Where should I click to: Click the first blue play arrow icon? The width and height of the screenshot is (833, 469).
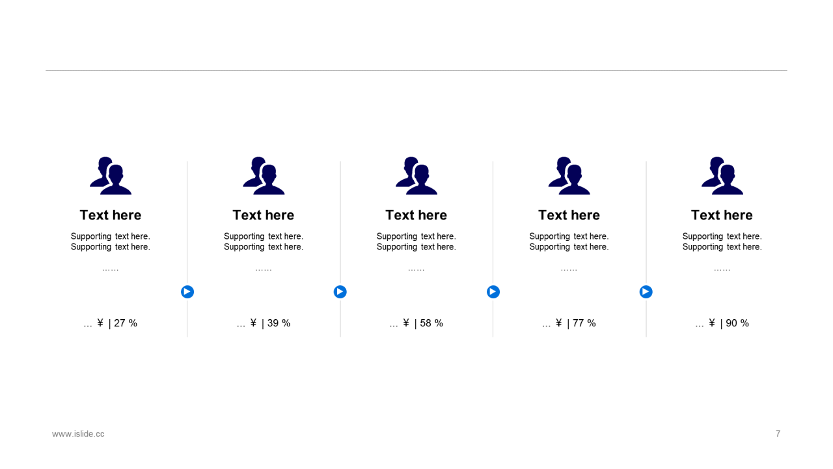187,292
